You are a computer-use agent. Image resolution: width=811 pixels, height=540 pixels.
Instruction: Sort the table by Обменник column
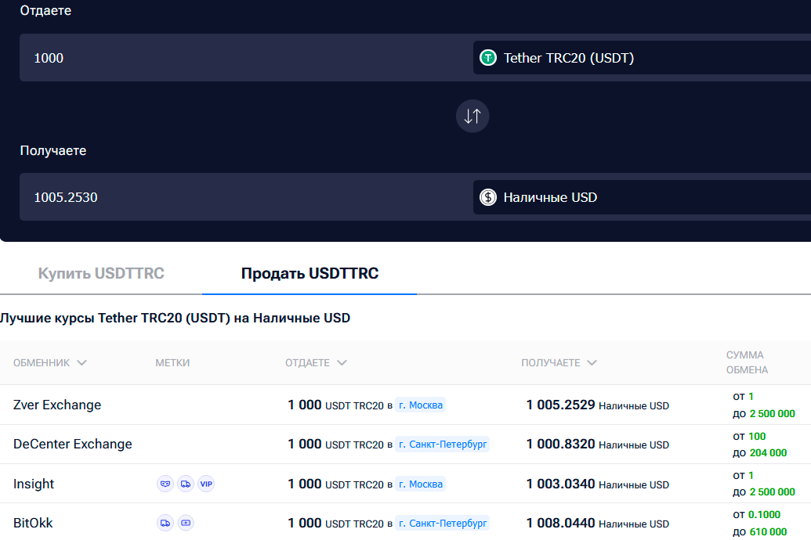[49, 363]
